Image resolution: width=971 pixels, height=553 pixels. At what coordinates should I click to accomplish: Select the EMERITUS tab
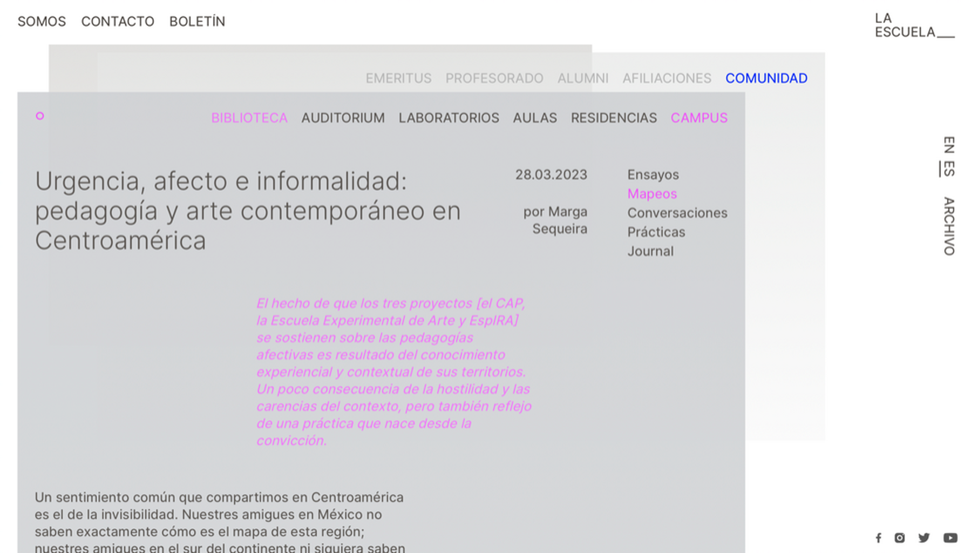tap(398, 78)
